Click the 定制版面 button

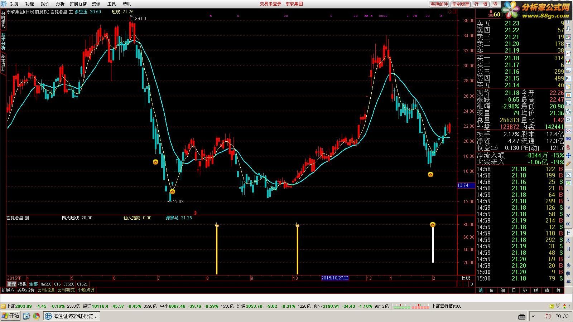pyautogui.click(x=461, y=4)
